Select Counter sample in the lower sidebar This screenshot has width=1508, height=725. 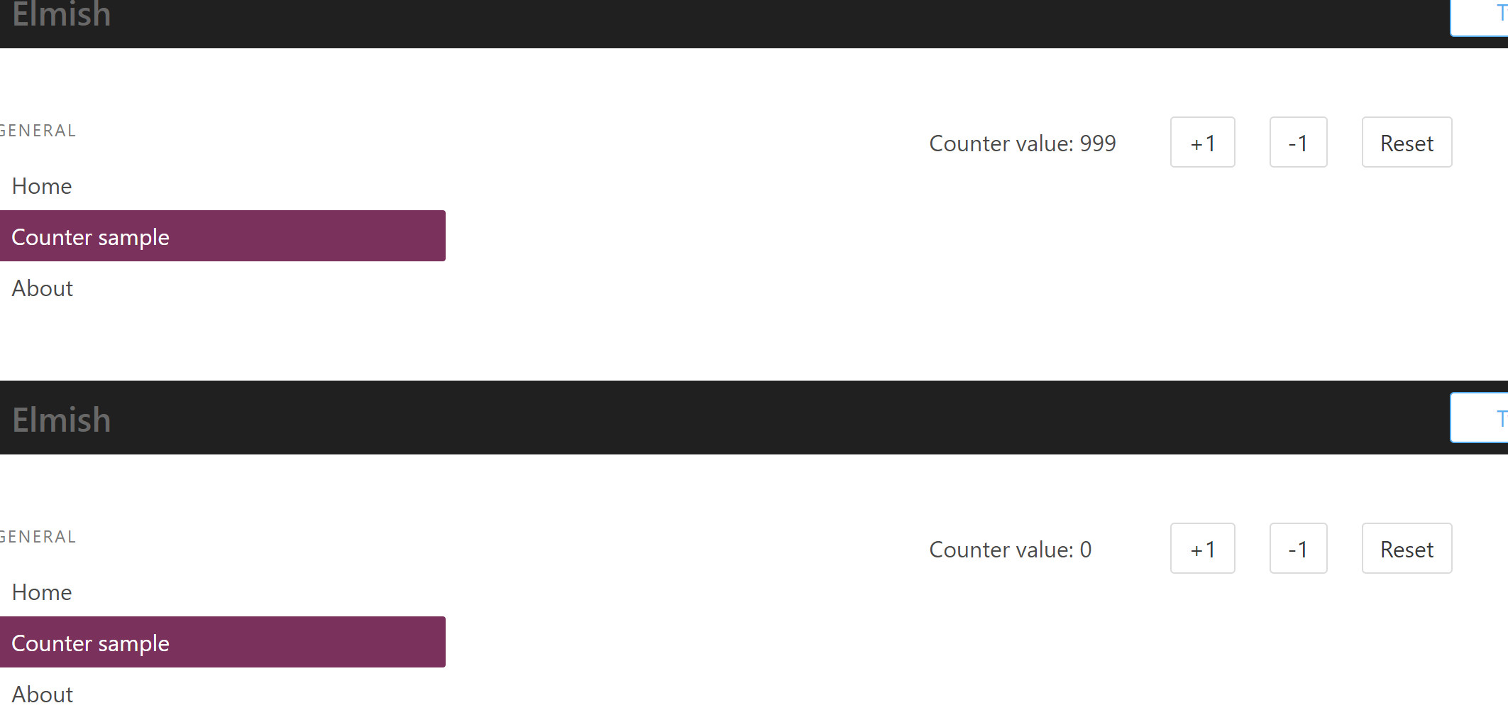click(223, 642)
